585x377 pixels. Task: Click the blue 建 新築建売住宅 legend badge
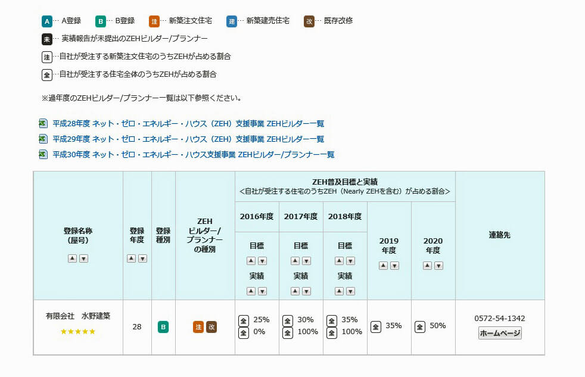(x=232, y=21)
